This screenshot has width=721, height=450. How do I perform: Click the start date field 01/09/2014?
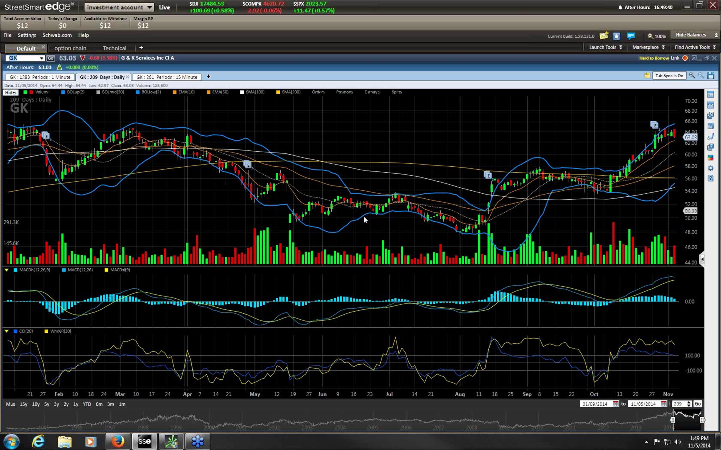coord(595,404)
